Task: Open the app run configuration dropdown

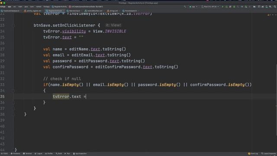Action: coord(193,7)
